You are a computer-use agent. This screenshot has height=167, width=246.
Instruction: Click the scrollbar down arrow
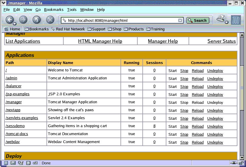(x=242, y=158)
